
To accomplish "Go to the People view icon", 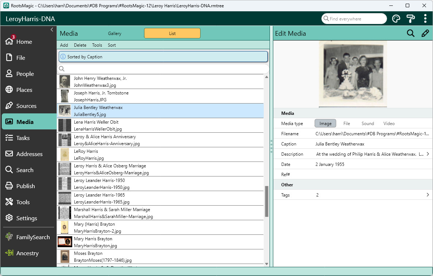I will pos(9,73).
